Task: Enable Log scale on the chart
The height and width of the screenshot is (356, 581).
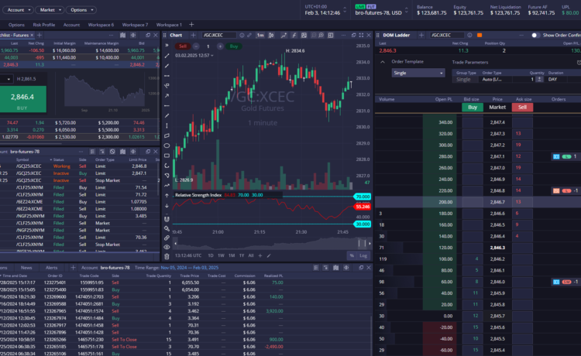Action: click(363, 255)
